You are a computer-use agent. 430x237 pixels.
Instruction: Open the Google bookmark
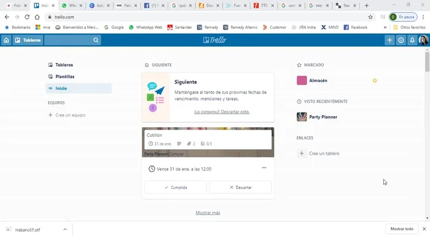pos(114,28)
